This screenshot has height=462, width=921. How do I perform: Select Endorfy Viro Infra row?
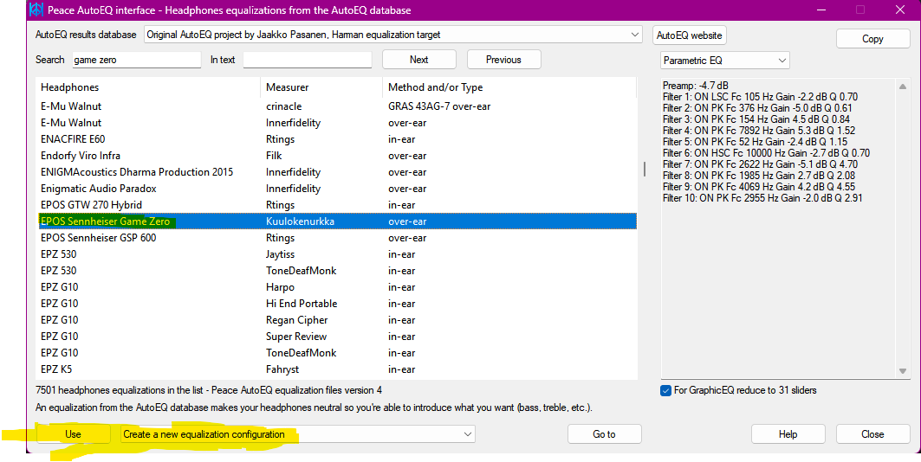click(x=336, y=156)
